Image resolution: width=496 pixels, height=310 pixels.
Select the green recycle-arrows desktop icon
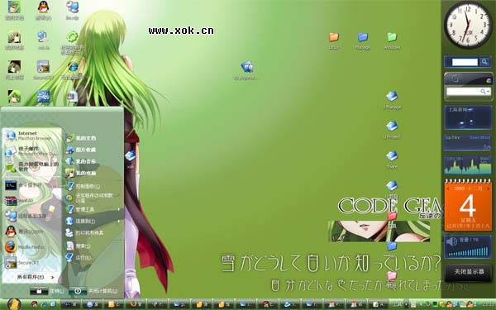coord(73,36)
